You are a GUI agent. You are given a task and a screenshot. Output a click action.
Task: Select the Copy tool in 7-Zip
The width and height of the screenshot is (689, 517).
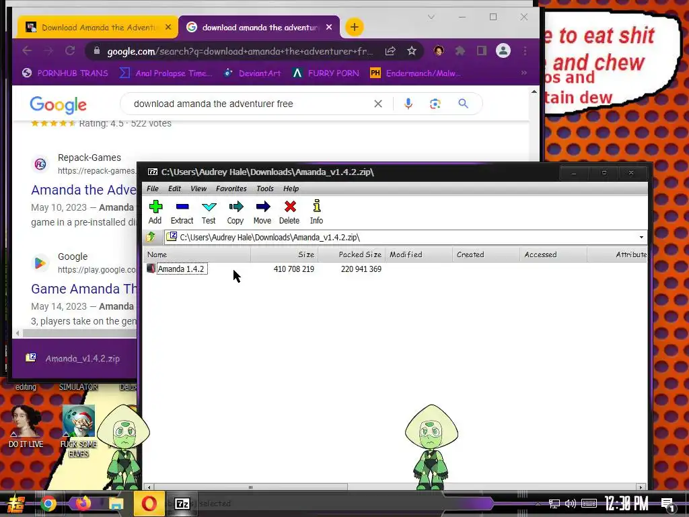(235, 212)
